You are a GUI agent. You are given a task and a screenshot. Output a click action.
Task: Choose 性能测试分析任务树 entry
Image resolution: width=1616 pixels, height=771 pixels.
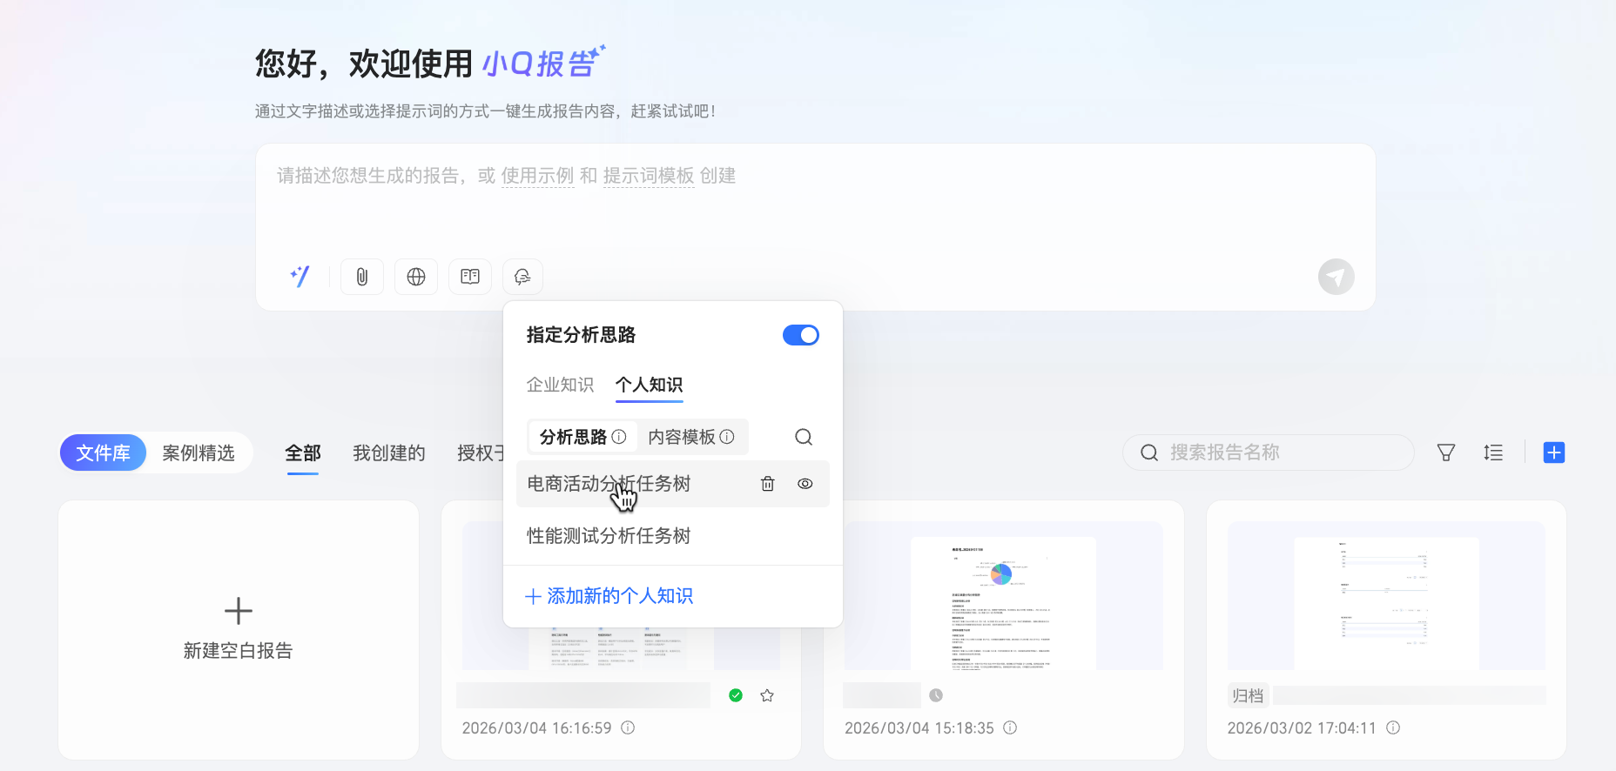(672, 536)
